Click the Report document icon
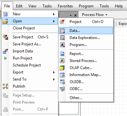 pos(62,54)
